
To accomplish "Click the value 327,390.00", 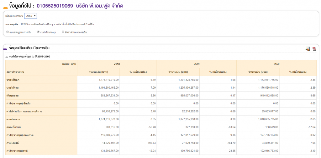I will coord(193,127).
